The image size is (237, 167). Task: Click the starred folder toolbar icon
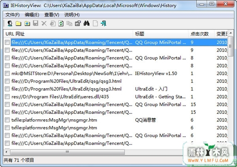(27, 24)
